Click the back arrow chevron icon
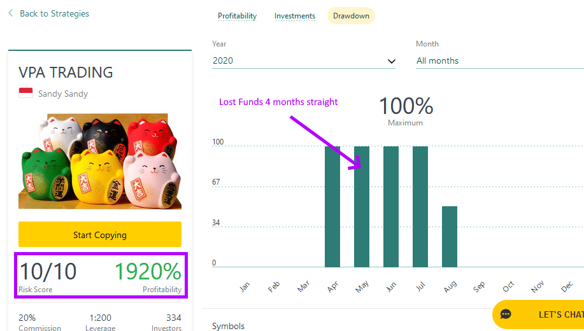The image size is (584, 331). click(11, 13)
